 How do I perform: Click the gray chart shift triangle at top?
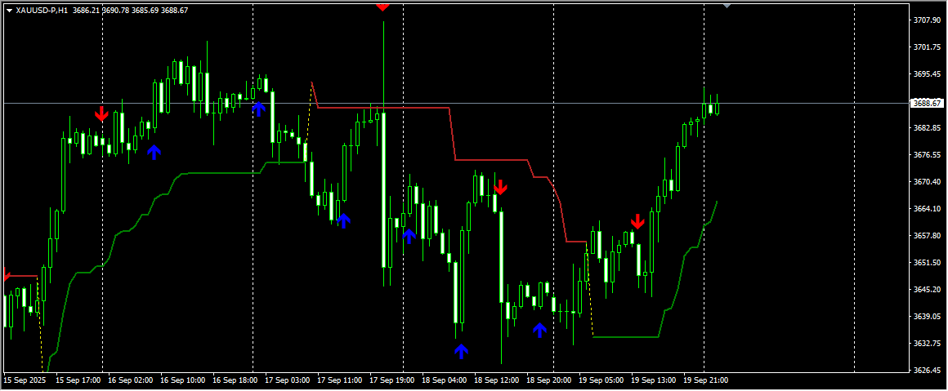click(x=727, y=5)
